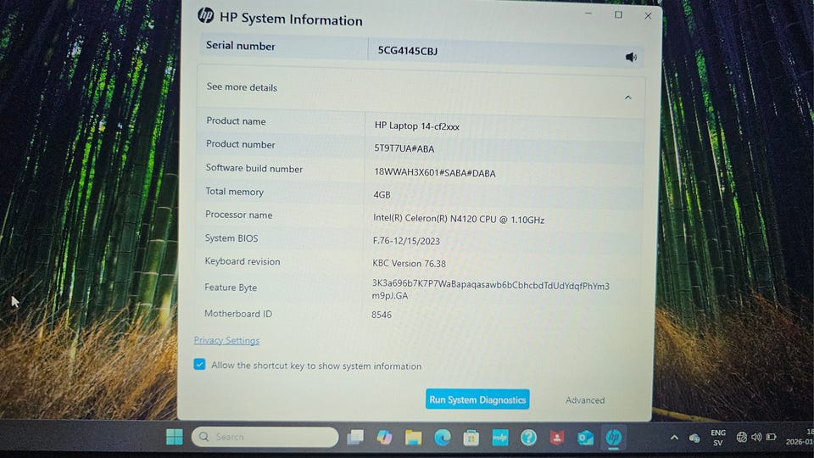814x458 pixels.
Task: Click the System BIOS label
Action: click(231, 238)
